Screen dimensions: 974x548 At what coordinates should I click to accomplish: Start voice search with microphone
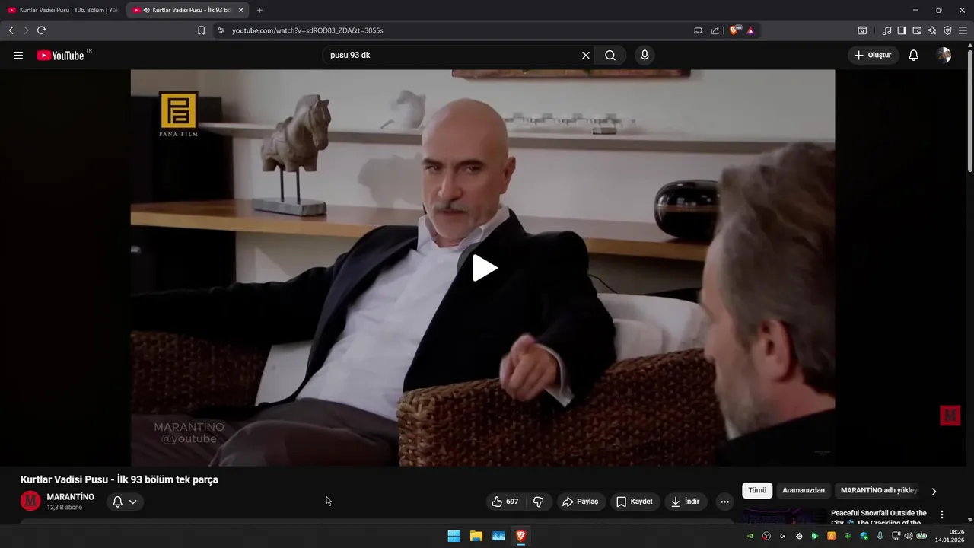click(645, 56)
